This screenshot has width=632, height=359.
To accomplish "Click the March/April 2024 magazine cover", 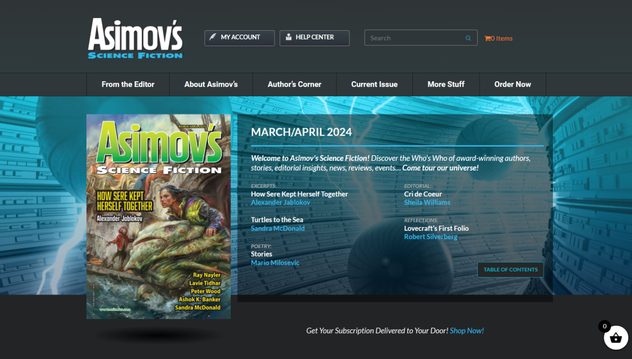I will coord(159,217).
